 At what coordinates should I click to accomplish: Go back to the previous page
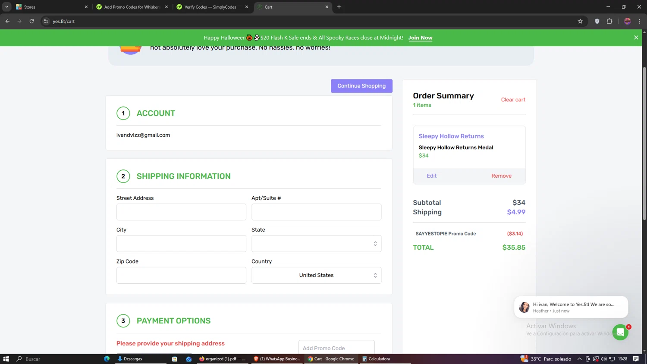(x=7, y=21)
